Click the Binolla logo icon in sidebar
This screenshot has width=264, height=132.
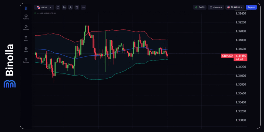pos(26,8)
